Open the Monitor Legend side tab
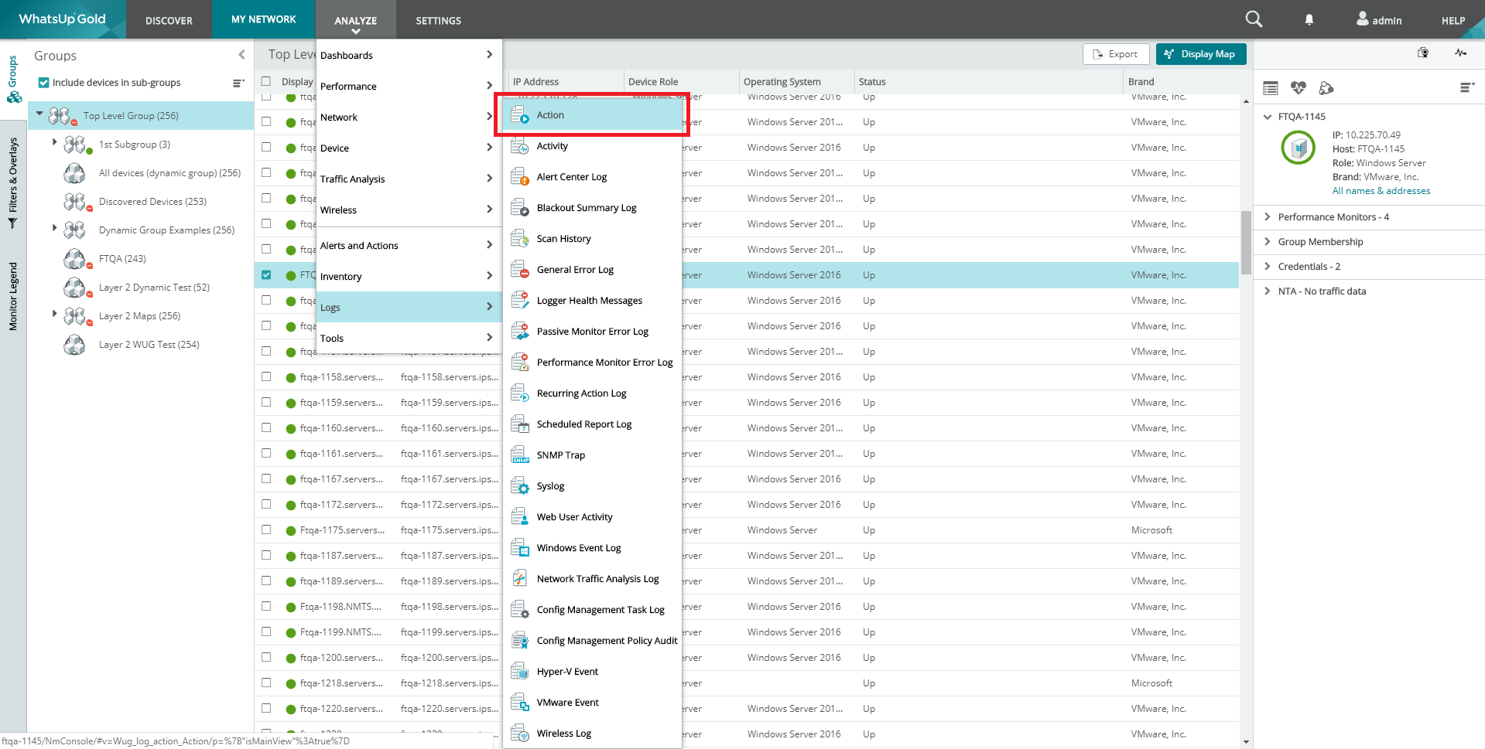Image resolution: width=1485 pixels, height=749 pixels. 13,296
